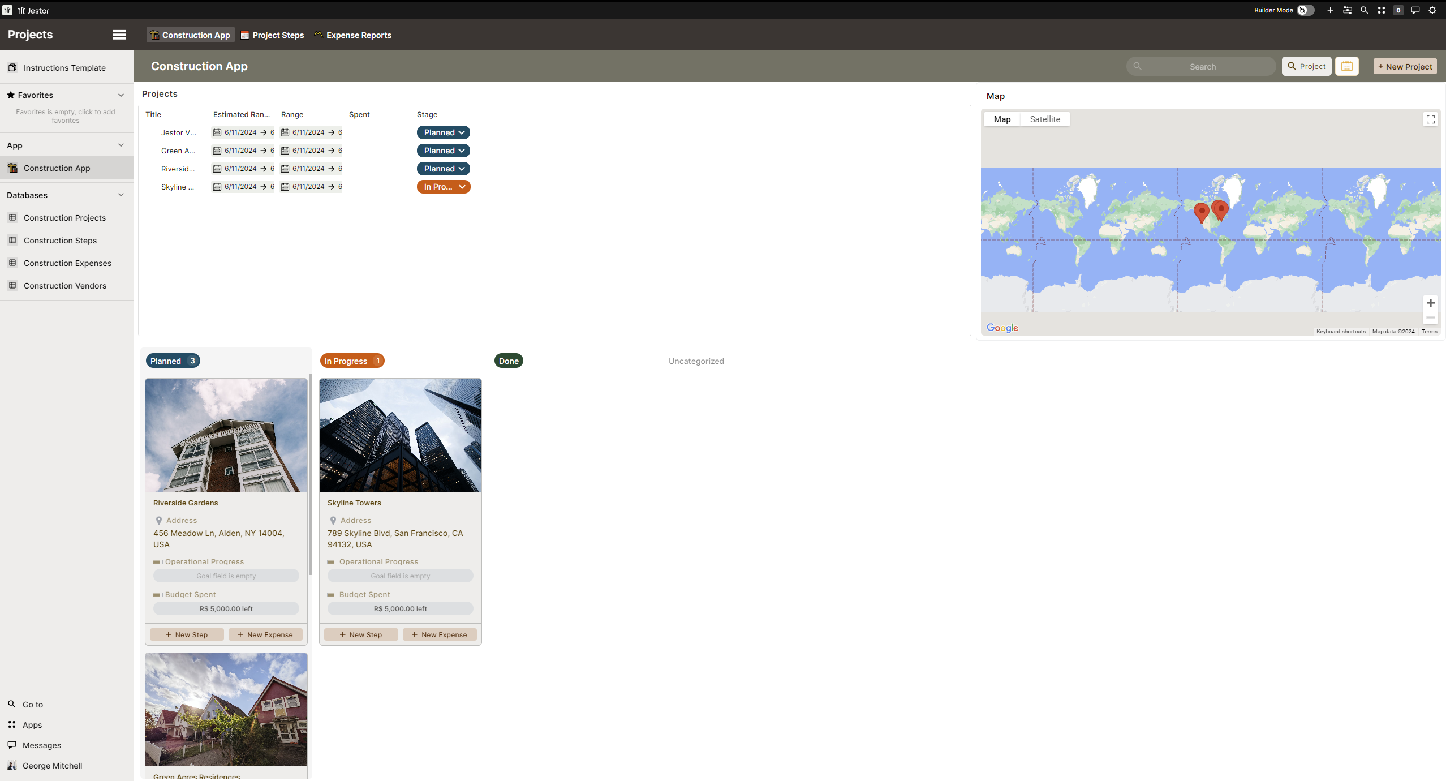The image size is (1446, 781).
Task: Open settings gear icon in top bar
Action: (x=1432, y=10)
